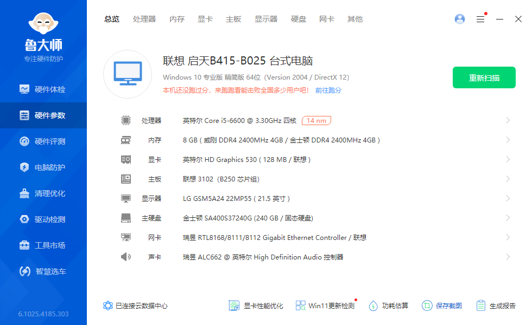Click the 8 GB memory details text
This screenshot has height=325, width=532.
point(281,140)
